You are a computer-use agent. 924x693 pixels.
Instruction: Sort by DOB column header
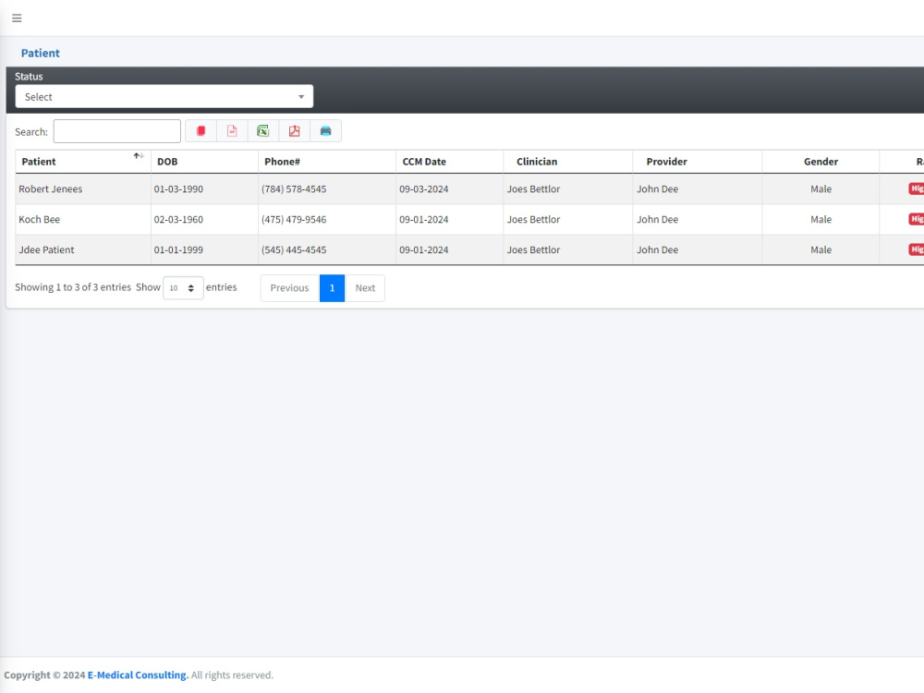204,162
